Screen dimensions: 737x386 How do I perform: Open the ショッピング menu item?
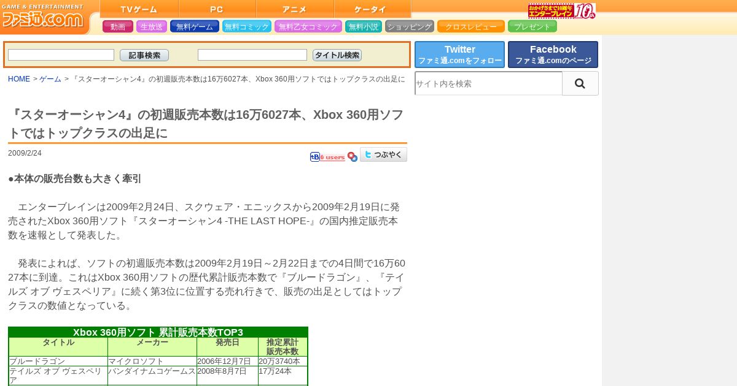tap(410, 26)
